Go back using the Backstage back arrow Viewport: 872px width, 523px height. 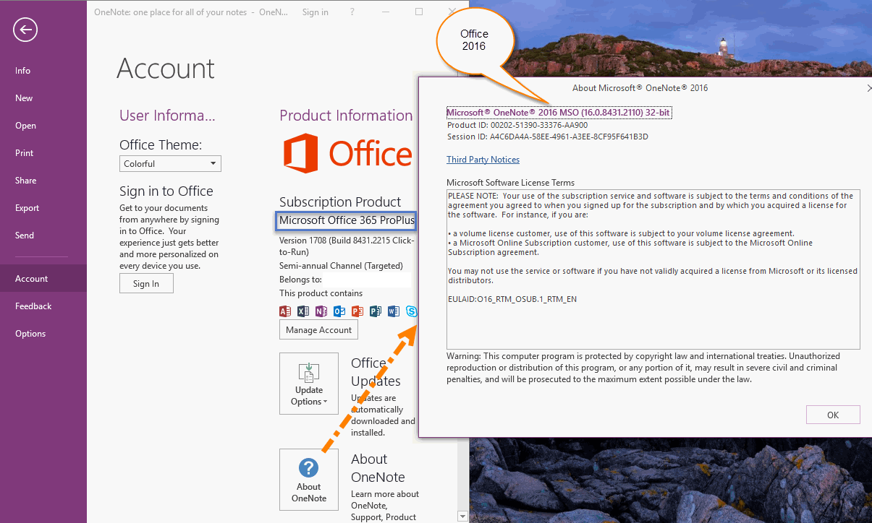point(25,30)
